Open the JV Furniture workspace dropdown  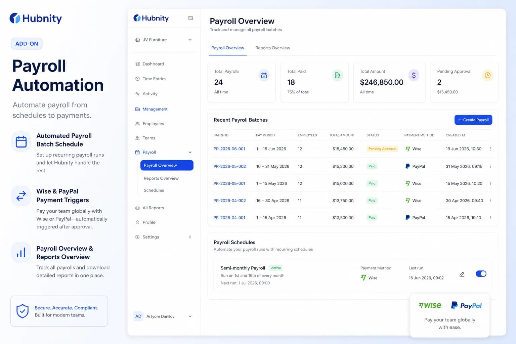pyautogui.click(x=164, y=40)
